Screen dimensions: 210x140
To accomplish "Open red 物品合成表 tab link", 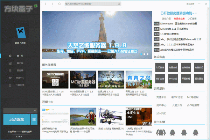I will tap(179, 19).
